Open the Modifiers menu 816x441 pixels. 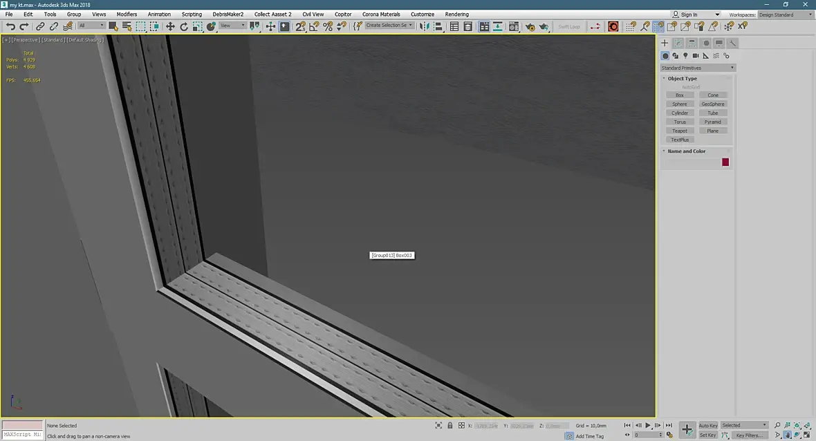(x=127, y=15)
